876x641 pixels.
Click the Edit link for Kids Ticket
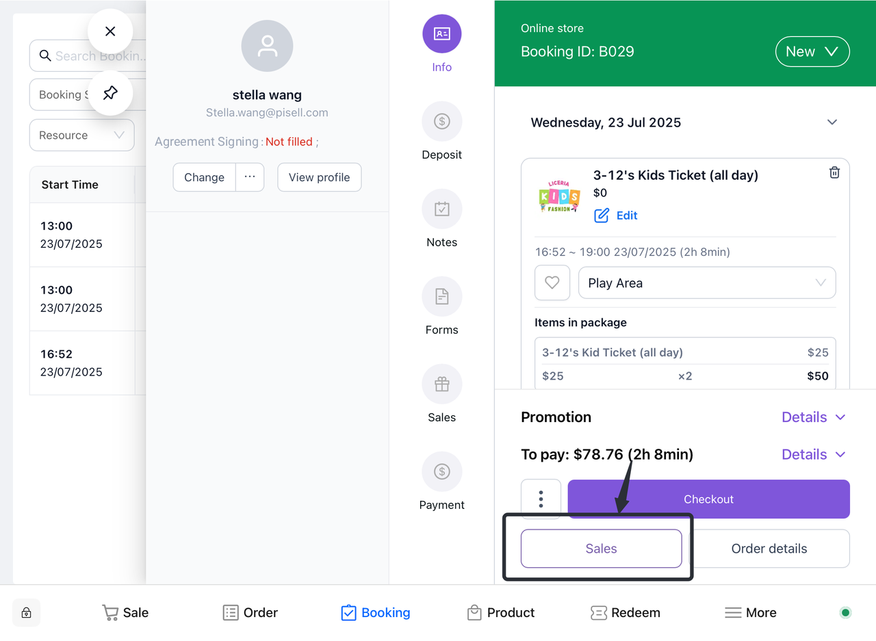[x=616, y=215]
